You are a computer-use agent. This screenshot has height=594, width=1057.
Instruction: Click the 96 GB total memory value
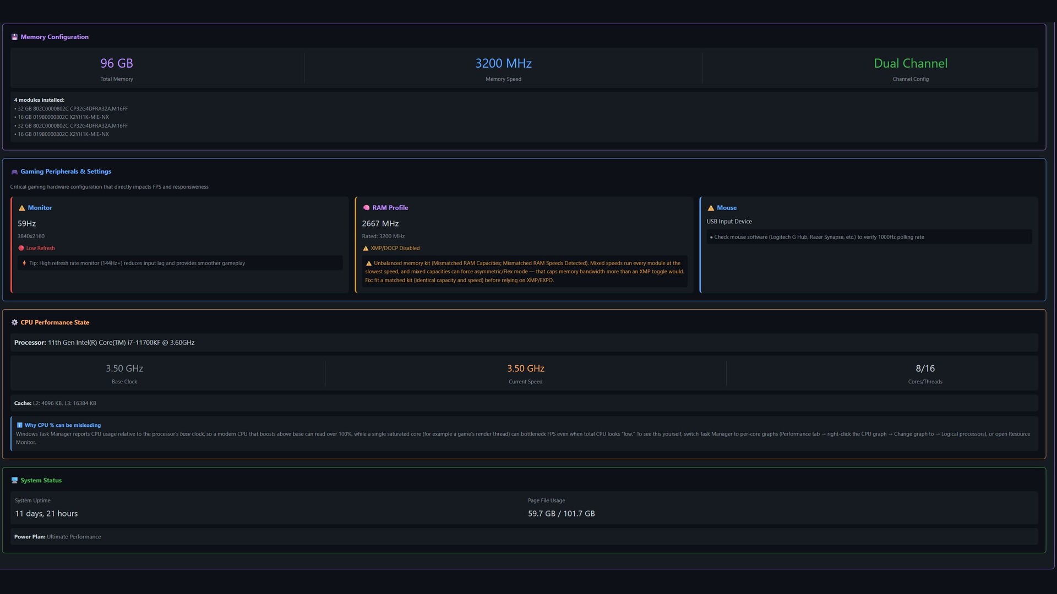[x=117, y=63]
